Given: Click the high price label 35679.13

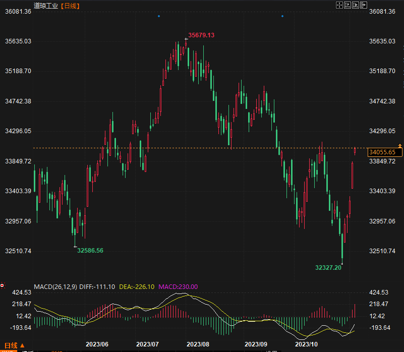Looking at the screenshot, I should coord(201,35).
